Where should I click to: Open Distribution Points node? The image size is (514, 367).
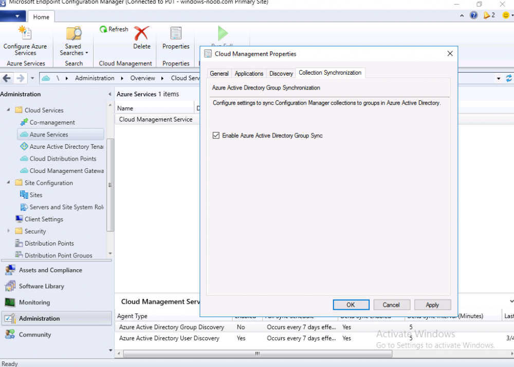pyautogui.click(x=44, y=243)
